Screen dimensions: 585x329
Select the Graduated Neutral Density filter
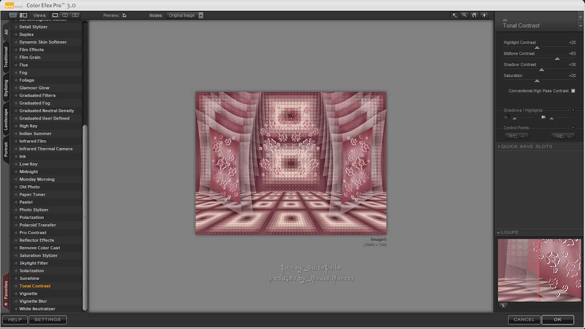(x=47, y=111)
